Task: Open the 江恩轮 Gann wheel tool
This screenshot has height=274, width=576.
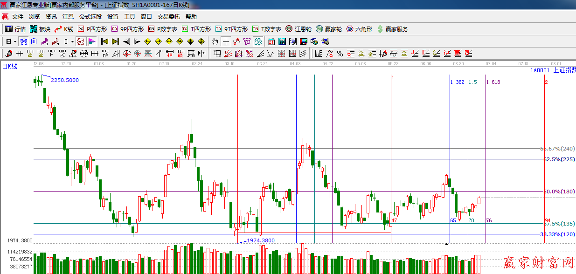Action: pos(298,29)
